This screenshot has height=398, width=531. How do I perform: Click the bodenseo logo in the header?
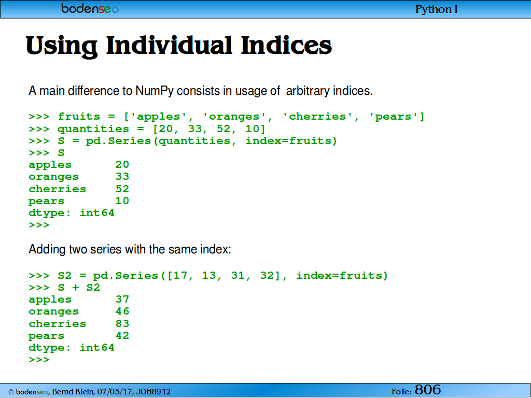pyautogui.click(x=90, y=8)
